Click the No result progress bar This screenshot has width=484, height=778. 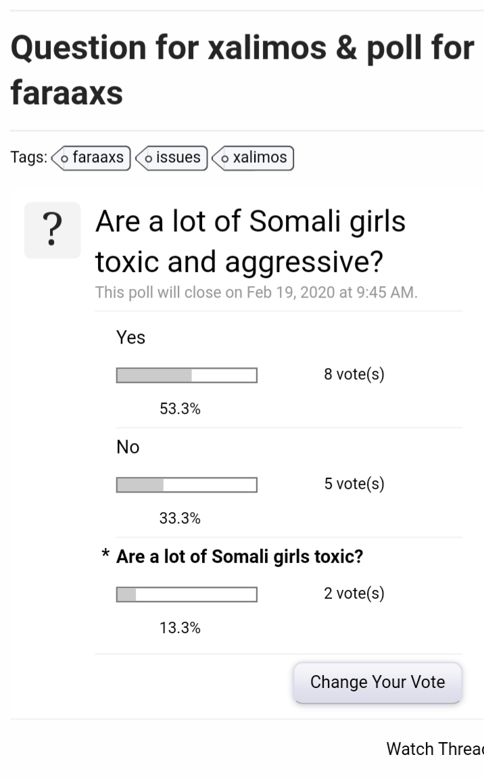[187, 485]
